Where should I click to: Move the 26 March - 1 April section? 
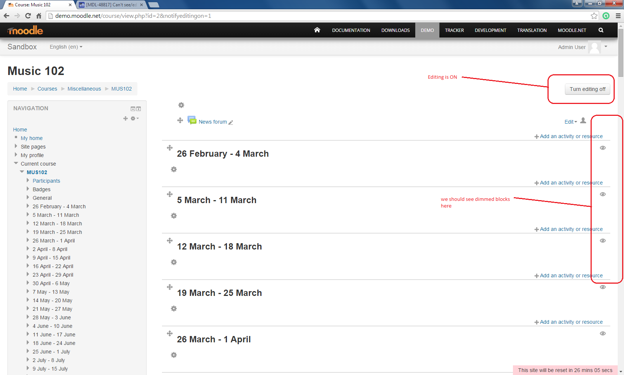170,333
